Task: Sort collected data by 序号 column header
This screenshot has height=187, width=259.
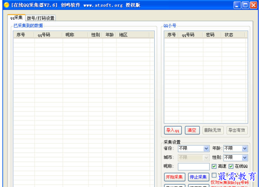Action: [24, 35]
